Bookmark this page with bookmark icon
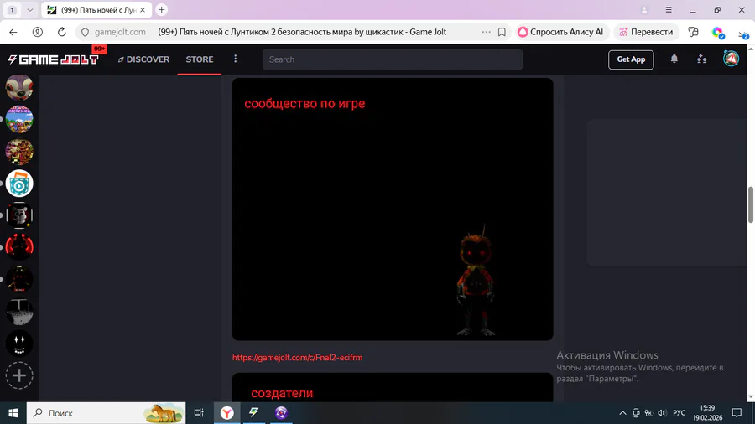This screenshot has width=755, height=424. [502, 32]
